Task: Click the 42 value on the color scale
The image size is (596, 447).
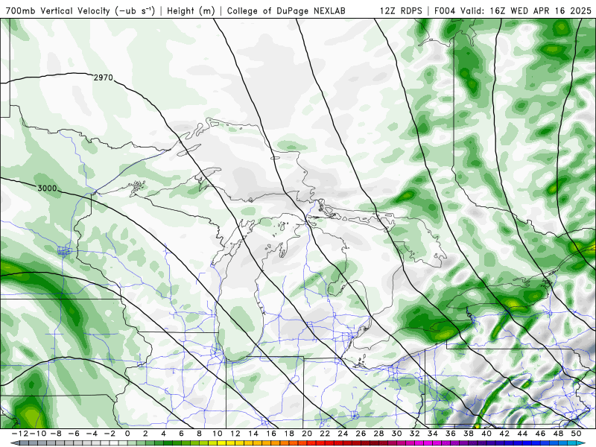Action: click(x=504, y=434)
